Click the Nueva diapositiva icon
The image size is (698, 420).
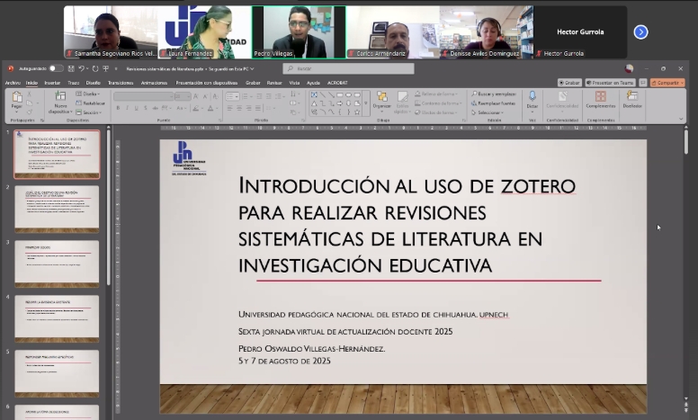(60, 96)
